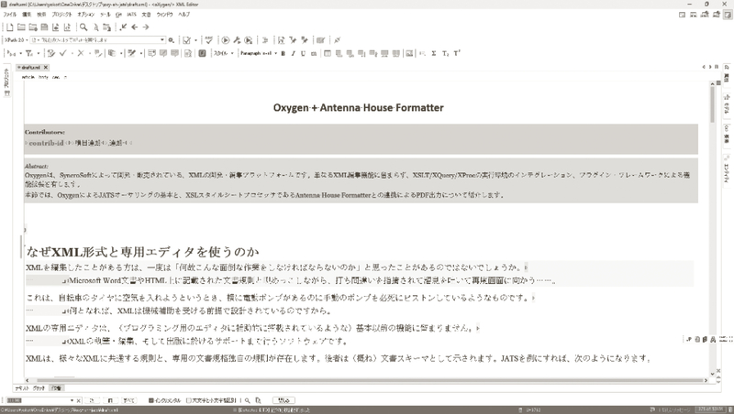Apply subscript T2 icon

coord(445,53)
